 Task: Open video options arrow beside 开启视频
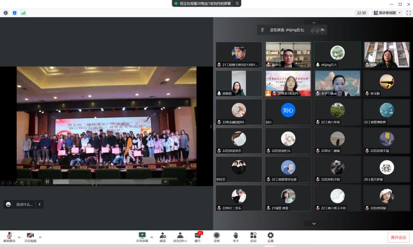pyautogui.click(x=40, y=237)
